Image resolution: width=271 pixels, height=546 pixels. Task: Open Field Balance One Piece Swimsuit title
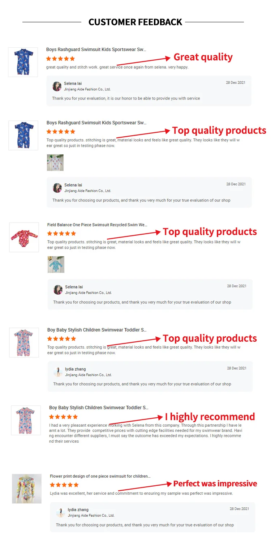coord(97,225)
